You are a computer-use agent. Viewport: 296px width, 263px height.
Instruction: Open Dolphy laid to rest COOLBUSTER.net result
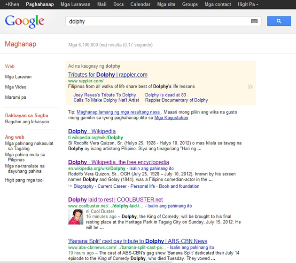click(x=115, y=199)
